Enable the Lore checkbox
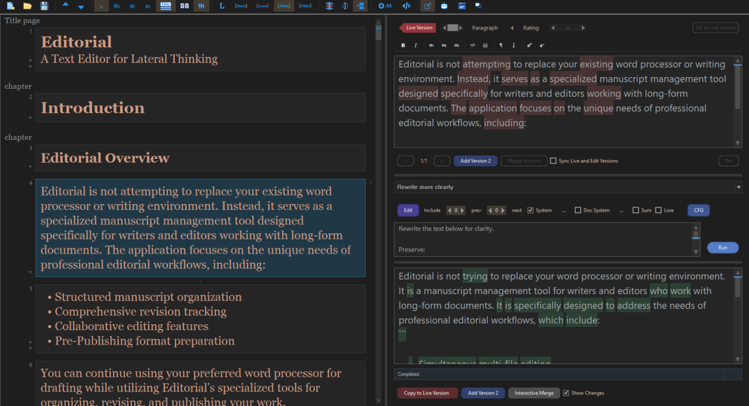The image size is (749, 406). point(658,211)
